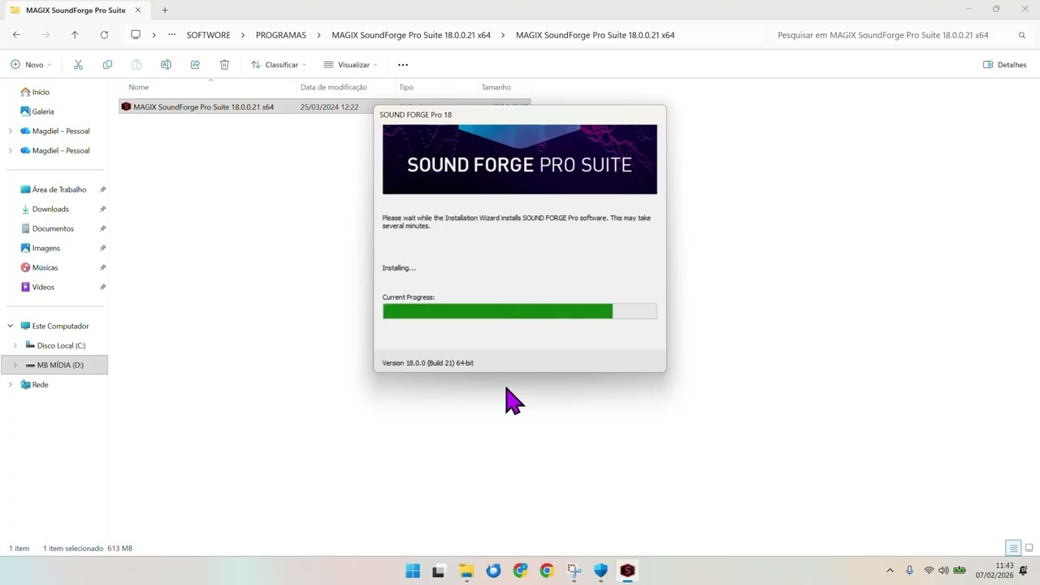Select MAGIX SoundForge Pro Suite file row
The height and width of the screenshot is (585, 1040).
click(x=324, y=106)
